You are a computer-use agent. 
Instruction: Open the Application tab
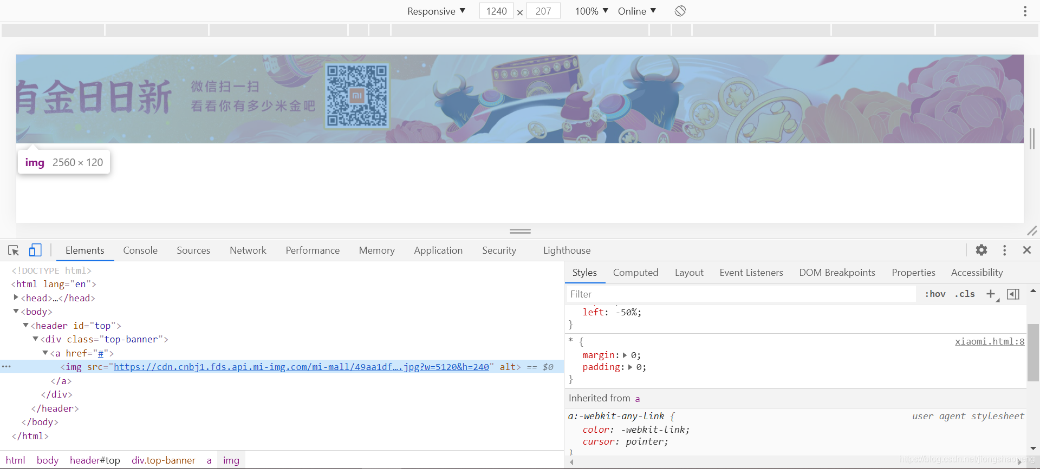pos(438,250)
